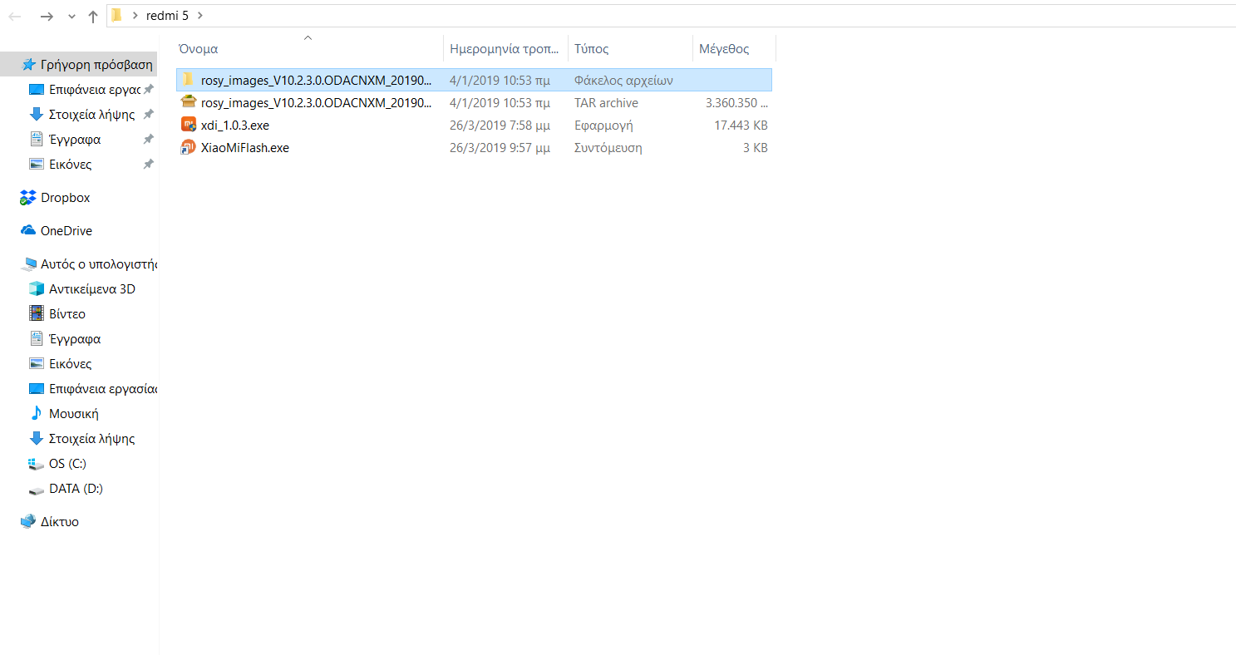Click the Εικόνες icon under Αυτός ο υπολογιστής
Viewport: 1236px width, 655px height.
coord(36,363)
